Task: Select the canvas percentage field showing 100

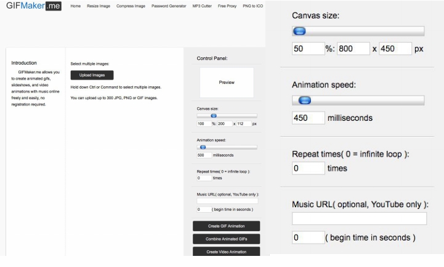Action: (x=203, y=123)
